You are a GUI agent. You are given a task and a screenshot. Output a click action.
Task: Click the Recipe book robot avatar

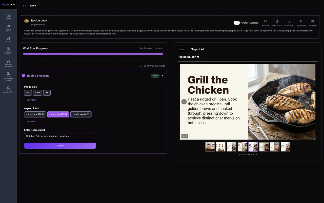[26, 21]
